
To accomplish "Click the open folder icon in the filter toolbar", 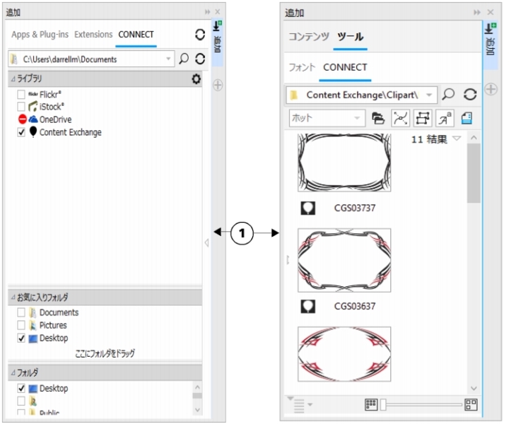I will click(x=378, y=118).
